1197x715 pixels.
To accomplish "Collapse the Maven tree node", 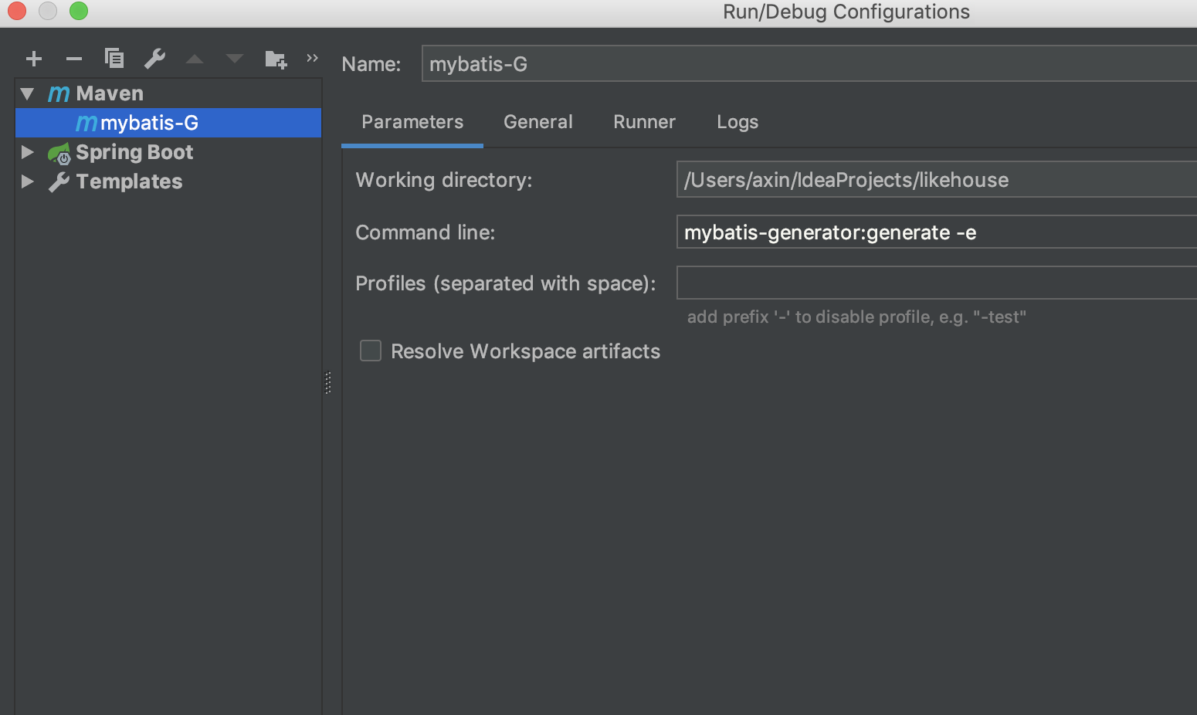I will (28, 93).
